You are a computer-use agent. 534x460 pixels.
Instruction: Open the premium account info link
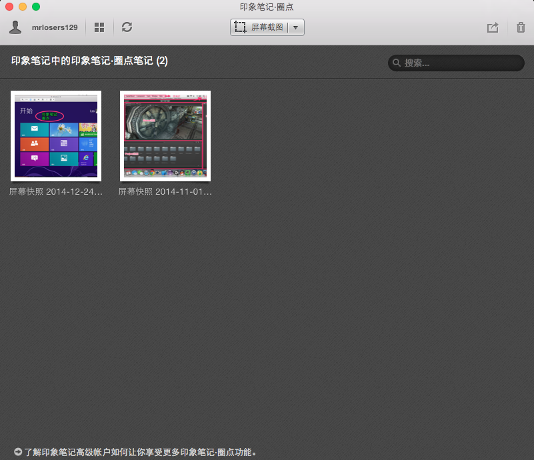click(140, 452)
